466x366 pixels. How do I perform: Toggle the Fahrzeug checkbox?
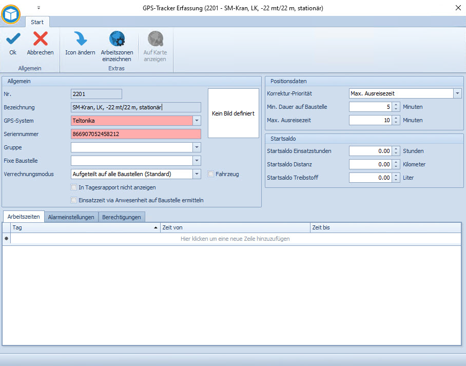point(211,174)
